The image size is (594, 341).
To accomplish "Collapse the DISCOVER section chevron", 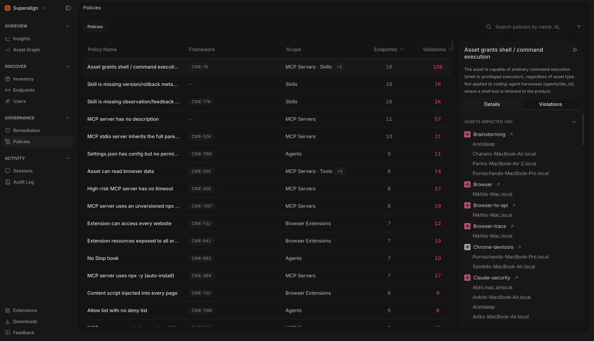I will (x=67, y=67).
